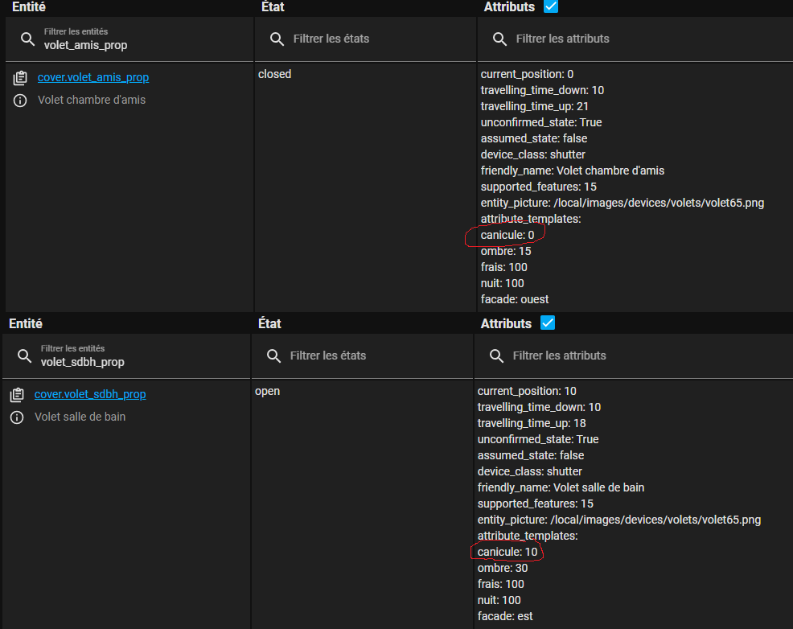Open cover.volet_amis_prop entity link
Image resolution: width=793 pixels, height=629 pixels.
93,77
